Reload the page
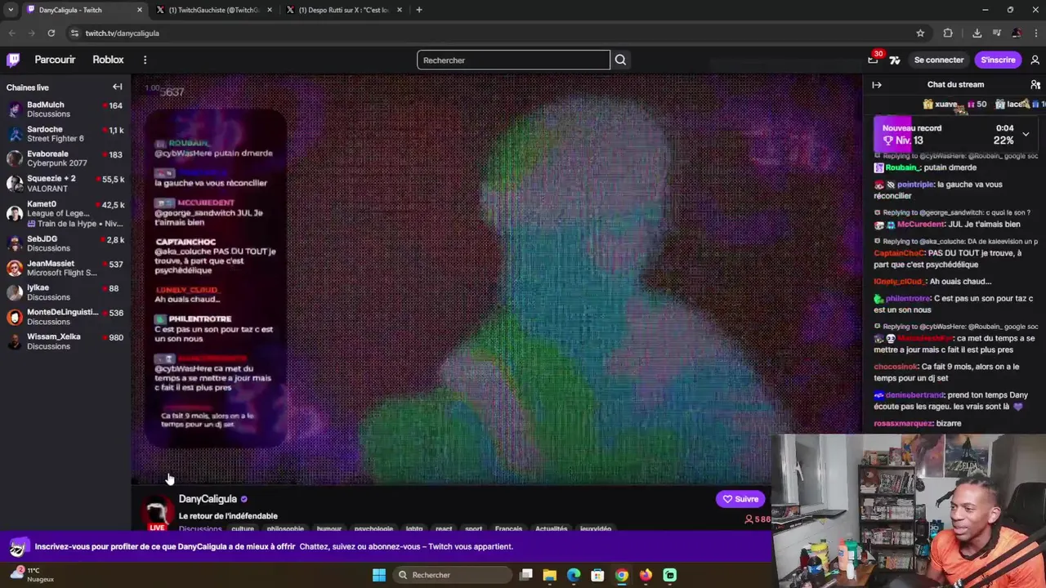Screen dimensions: 1046x588 coord(51,33)
